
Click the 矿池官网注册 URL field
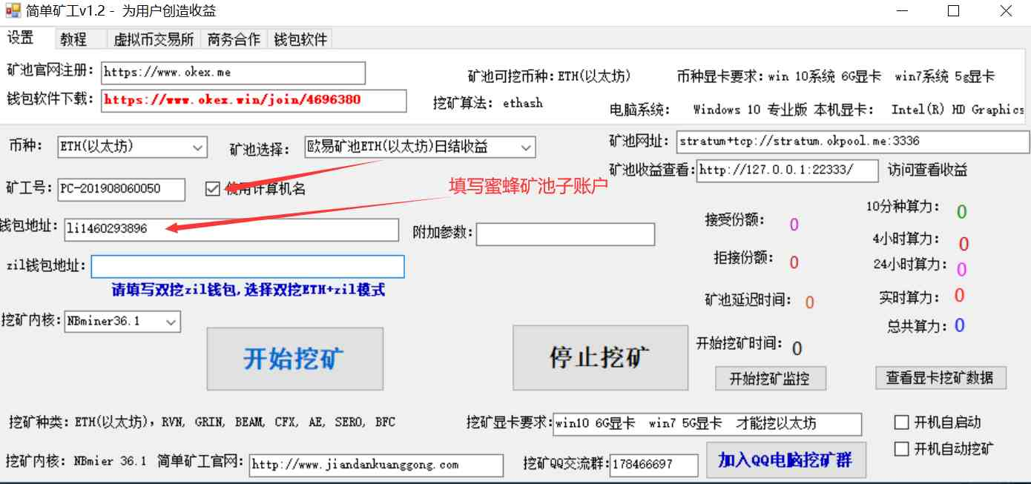(x=233, y=73)
